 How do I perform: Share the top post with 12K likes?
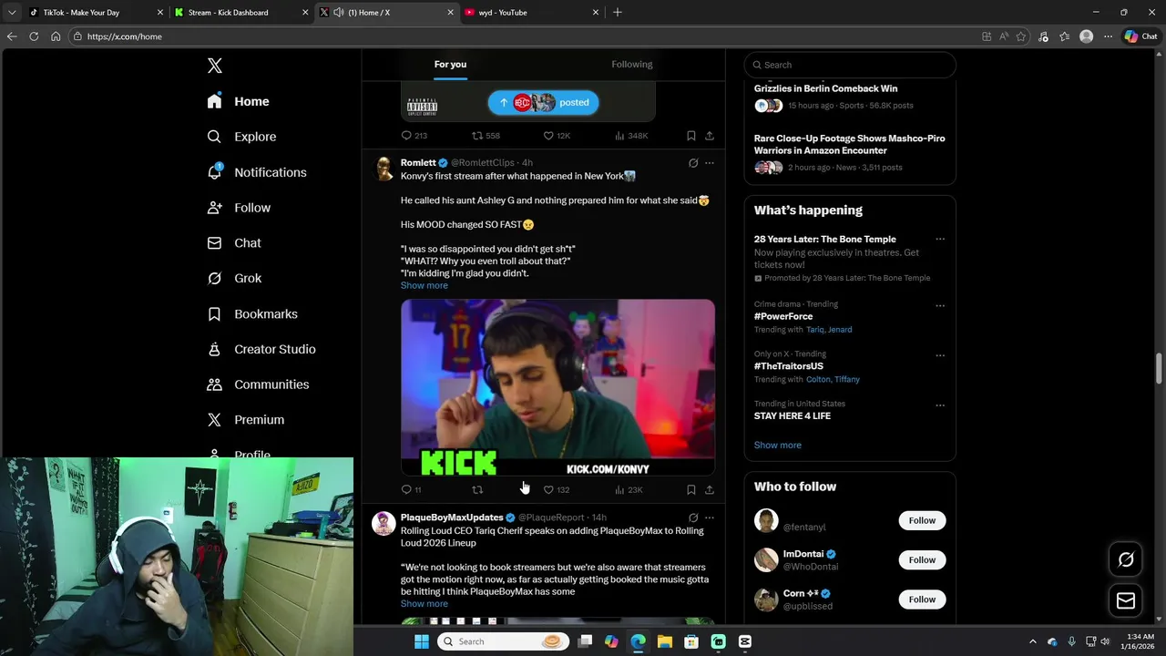pos(710,136)
